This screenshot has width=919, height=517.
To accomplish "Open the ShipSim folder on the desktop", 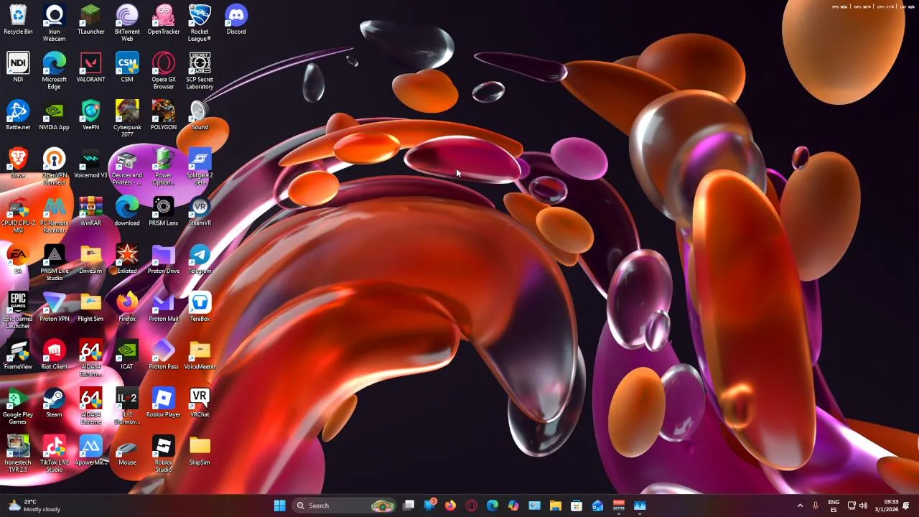I will pos(200,451).
